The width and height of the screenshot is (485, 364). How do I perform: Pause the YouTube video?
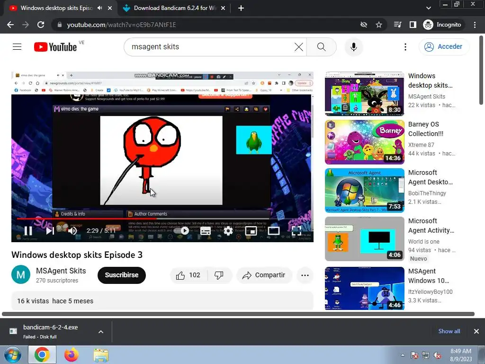(28, 231)
